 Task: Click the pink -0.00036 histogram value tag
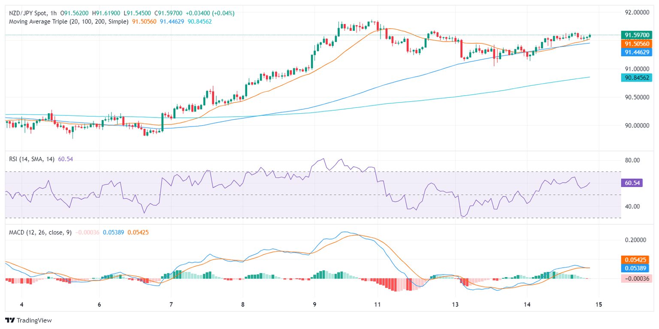[x=636, y=279]
